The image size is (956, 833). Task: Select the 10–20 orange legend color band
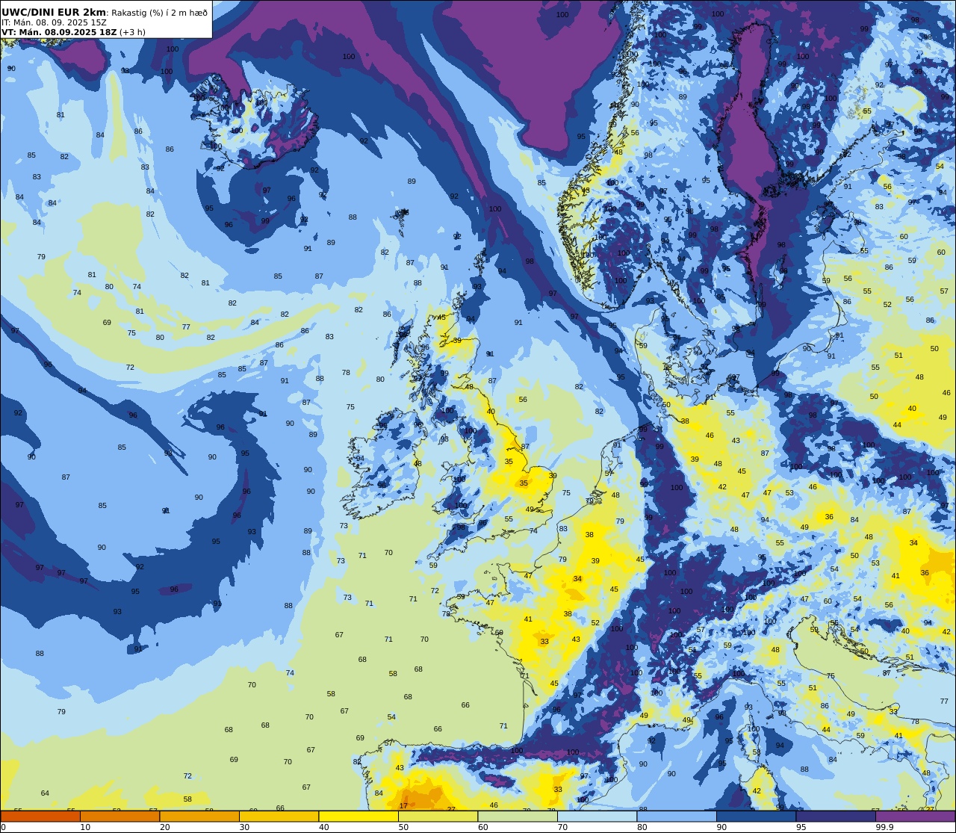(119, 816)
